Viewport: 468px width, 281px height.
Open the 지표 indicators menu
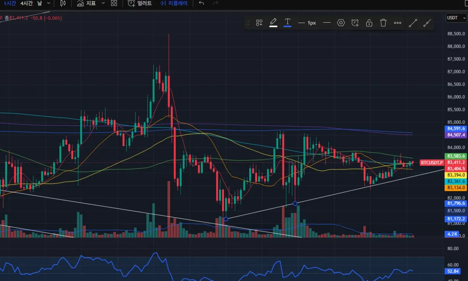tap(86, 3)
